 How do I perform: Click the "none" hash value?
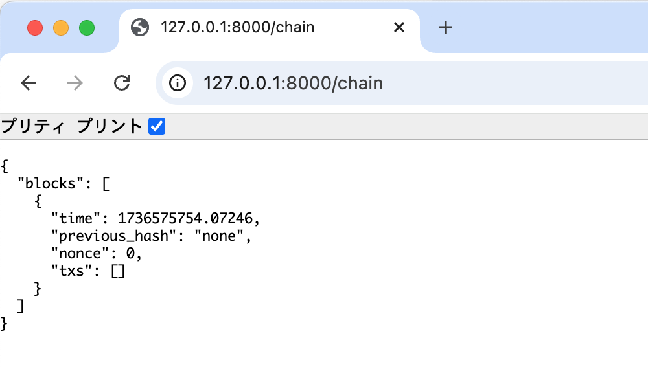(219, 236)
